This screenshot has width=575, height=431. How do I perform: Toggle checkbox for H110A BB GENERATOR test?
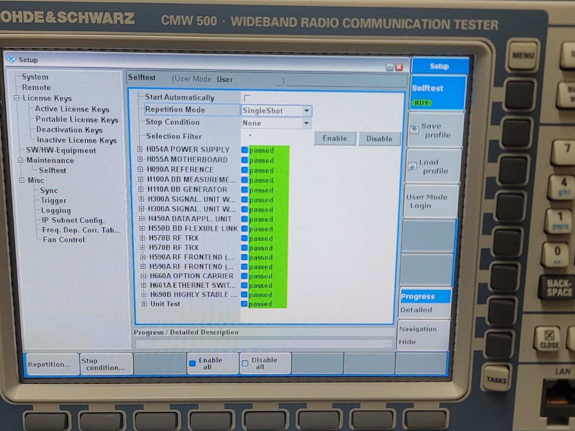pyautogui.click(x=245, y=190)
